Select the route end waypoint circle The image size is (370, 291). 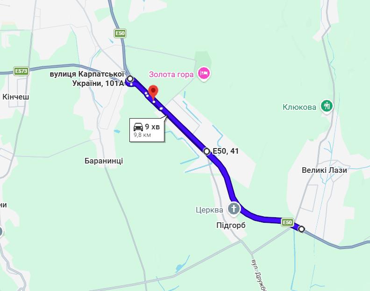coord(301,229)
